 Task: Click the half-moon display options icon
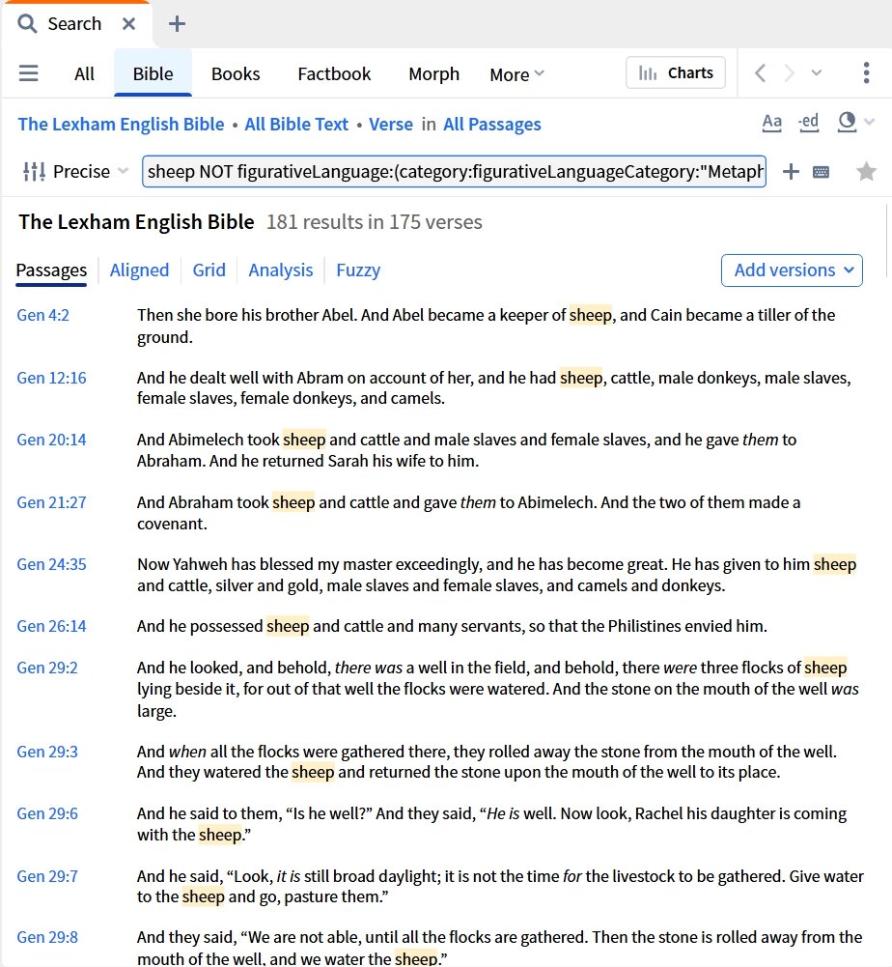[x=847, y=122]
